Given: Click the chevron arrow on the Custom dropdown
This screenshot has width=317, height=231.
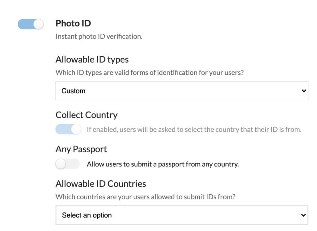Looking at the screenshot, I should tap(304, 91).
